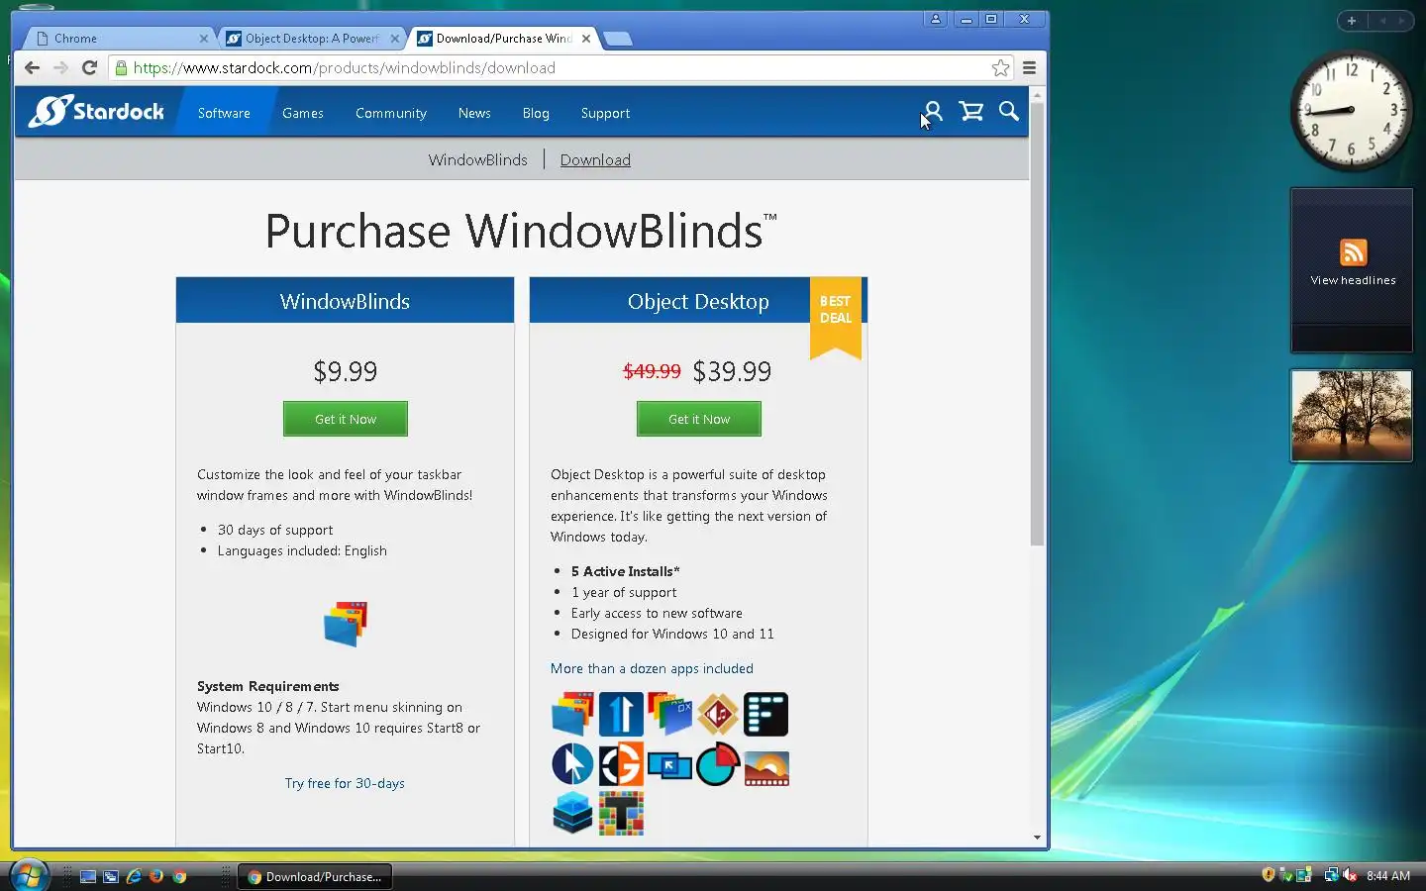The width and height of the screenshot is (1426, 891).
Task: Open the Windows Start orb
Action: 29,875
